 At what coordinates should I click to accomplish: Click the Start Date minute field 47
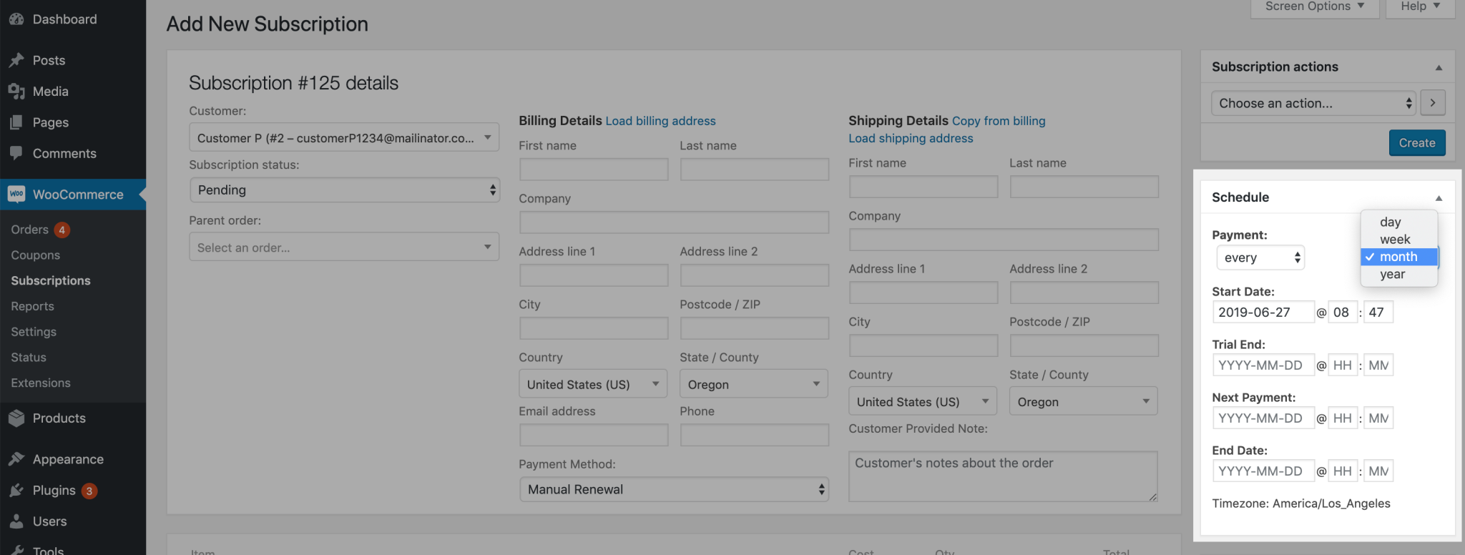pyautogui.click(x=1378, y=312)
